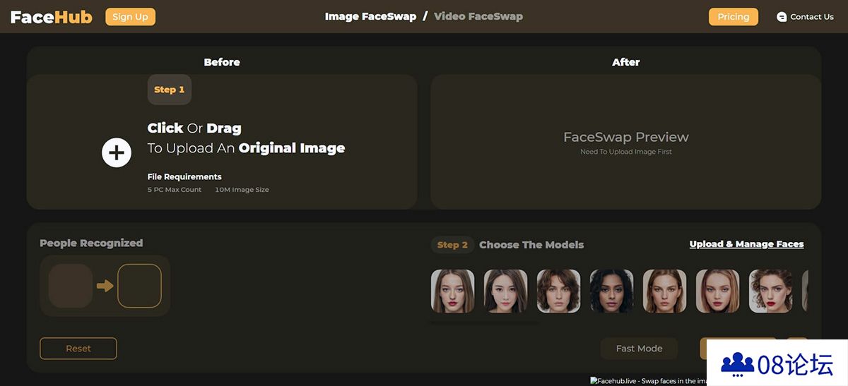
Task: Click "Need To Upload Image First" text
Action: (x=626, y=152)
